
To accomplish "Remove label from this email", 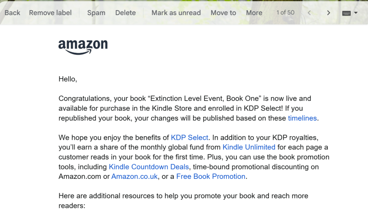I will [x=50, y=13].
